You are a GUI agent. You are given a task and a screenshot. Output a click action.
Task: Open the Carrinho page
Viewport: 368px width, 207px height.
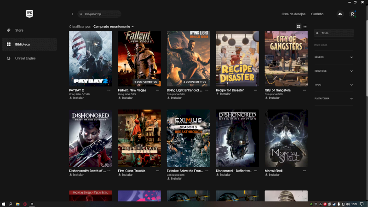(x=317, y=14)
